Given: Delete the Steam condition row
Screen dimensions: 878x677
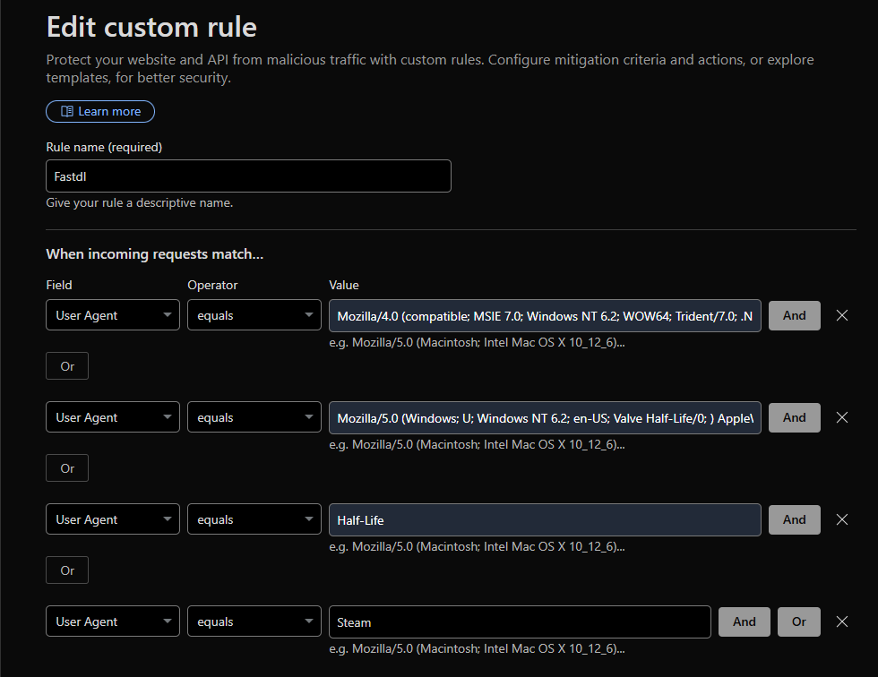Looking at the screenshot, I should pyautogui.click(x=841, y=621).
